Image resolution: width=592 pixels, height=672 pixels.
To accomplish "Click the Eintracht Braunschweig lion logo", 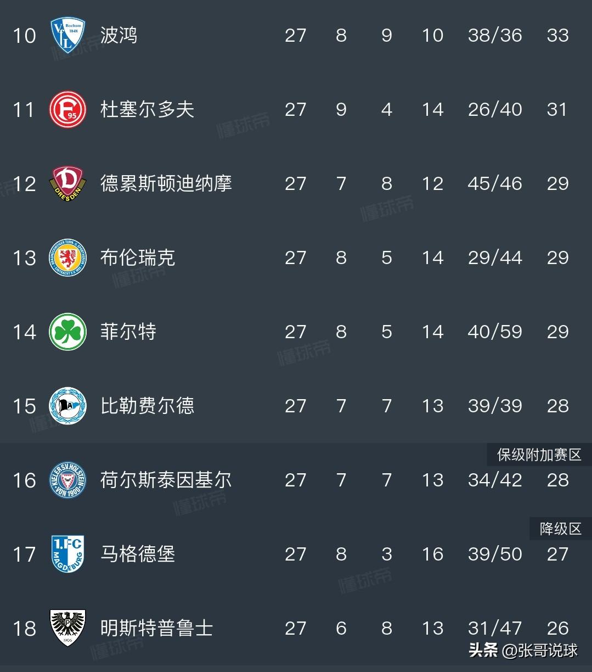I will point(68,257).
